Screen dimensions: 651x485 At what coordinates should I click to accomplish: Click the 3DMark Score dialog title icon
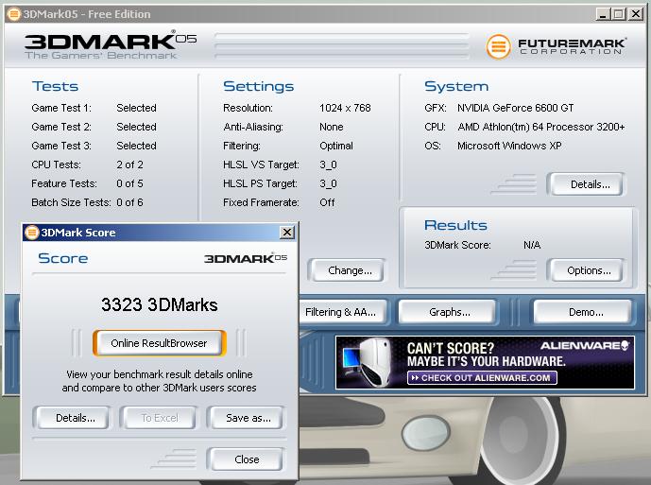pyautogui.click(x=31, y=233)
